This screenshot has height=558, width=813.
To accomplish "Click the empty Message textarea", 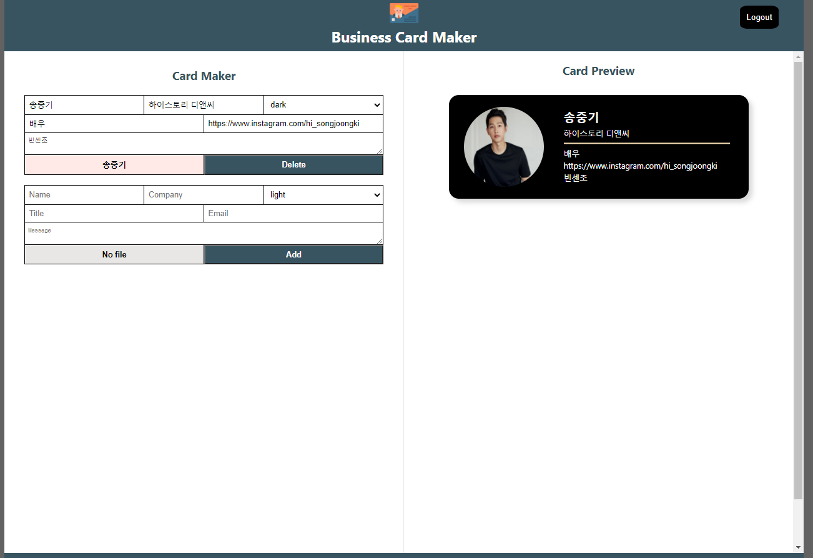I will click(204, 234).
